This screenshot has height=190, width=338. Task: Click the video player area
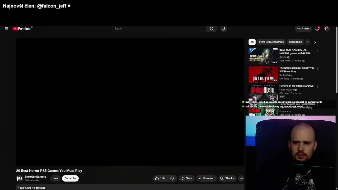pos(130,102)
